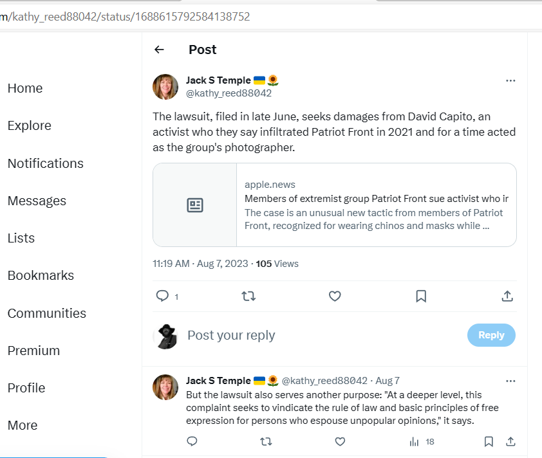Image resolution: width=542 pixels, height=458 pixels.
Task: Bookmark the main post
Action: tap(421, 296)
